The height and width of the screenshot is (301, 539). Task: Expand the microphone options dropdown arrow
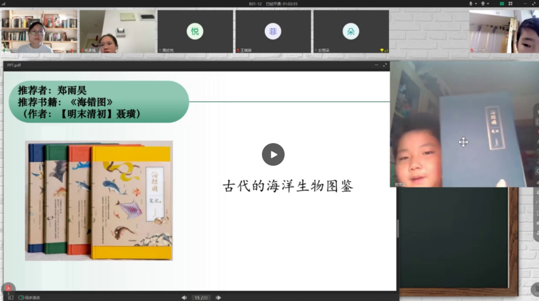[x=477, y=3]
